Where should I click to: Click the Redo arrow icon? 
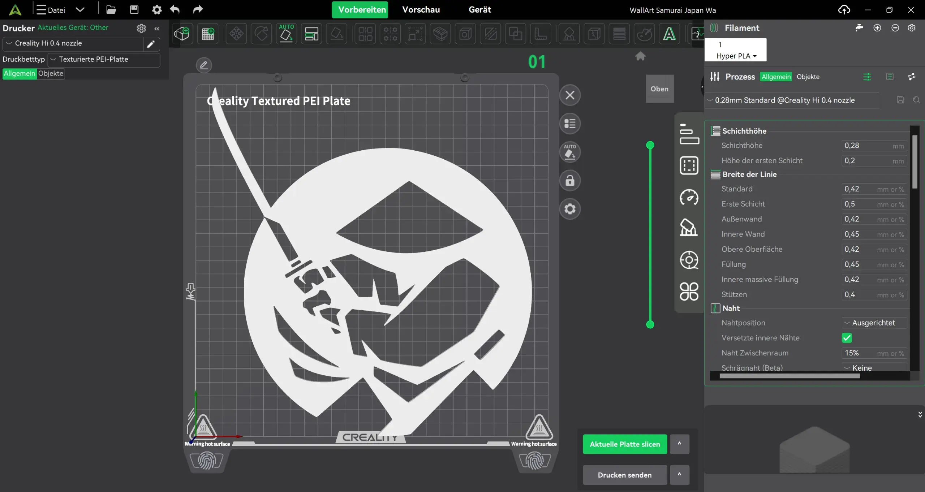point(198,10)
